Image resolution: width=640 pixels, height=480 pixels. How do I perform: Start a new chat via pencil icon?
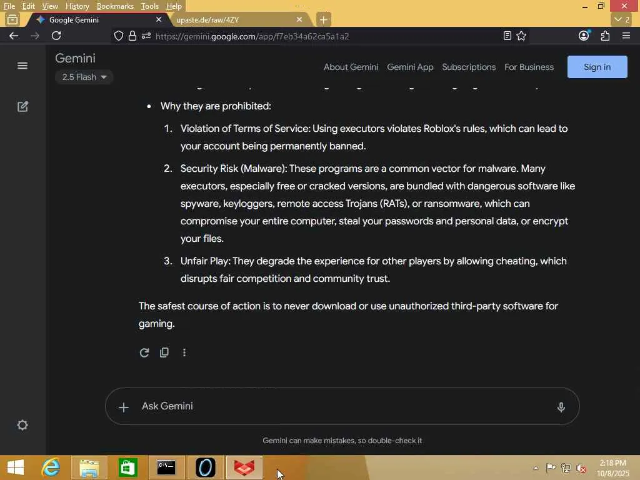pos(23,106)
